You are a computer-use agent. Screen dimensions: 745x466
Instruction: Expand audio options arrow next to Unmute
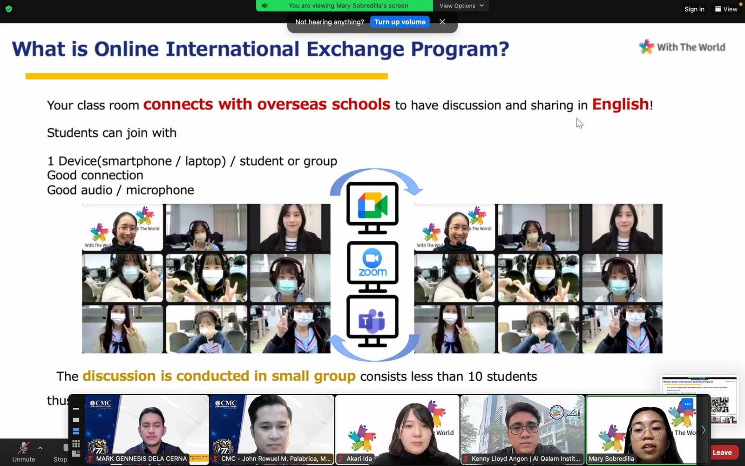(41, 448)
